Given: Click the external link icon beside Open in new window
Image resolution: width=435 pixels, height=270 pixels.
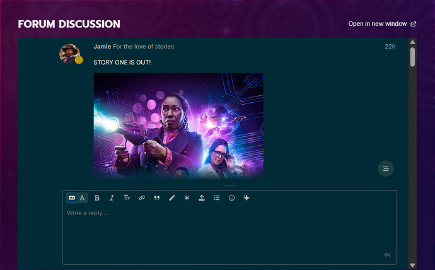Looking at the screenshot, I should pos(414,24).
